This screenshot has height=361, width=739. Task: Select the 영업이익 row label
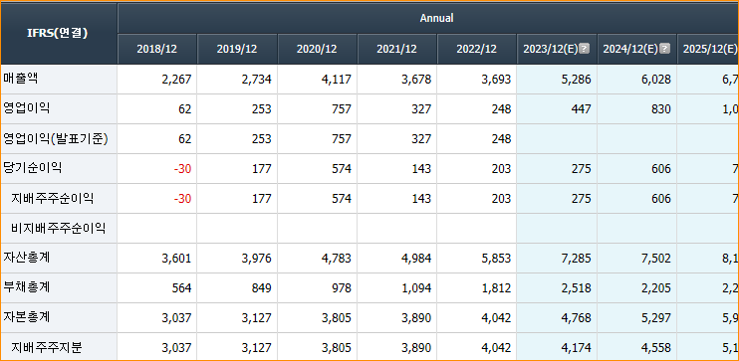(x=26, y=108)
